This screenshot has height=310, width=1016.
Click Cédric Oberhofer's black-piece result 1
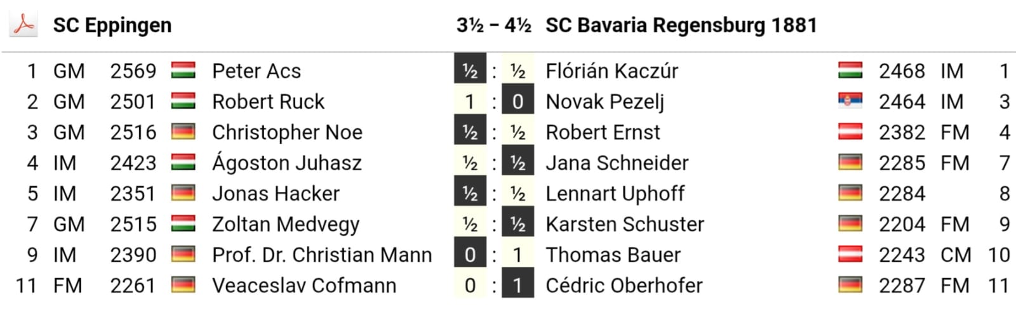[518, 285]
